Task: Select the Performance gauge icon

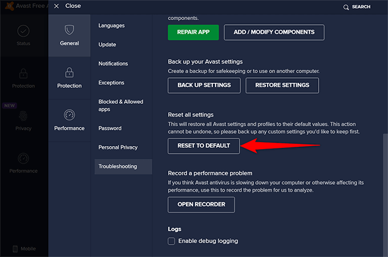Action: [69, 115]
